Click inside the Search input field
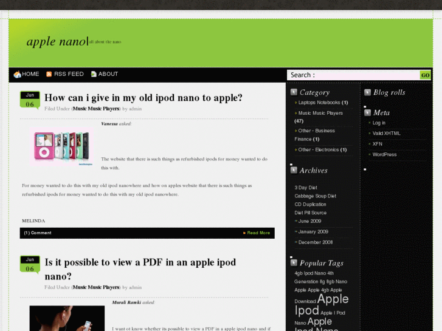 [x=353, y=75]
